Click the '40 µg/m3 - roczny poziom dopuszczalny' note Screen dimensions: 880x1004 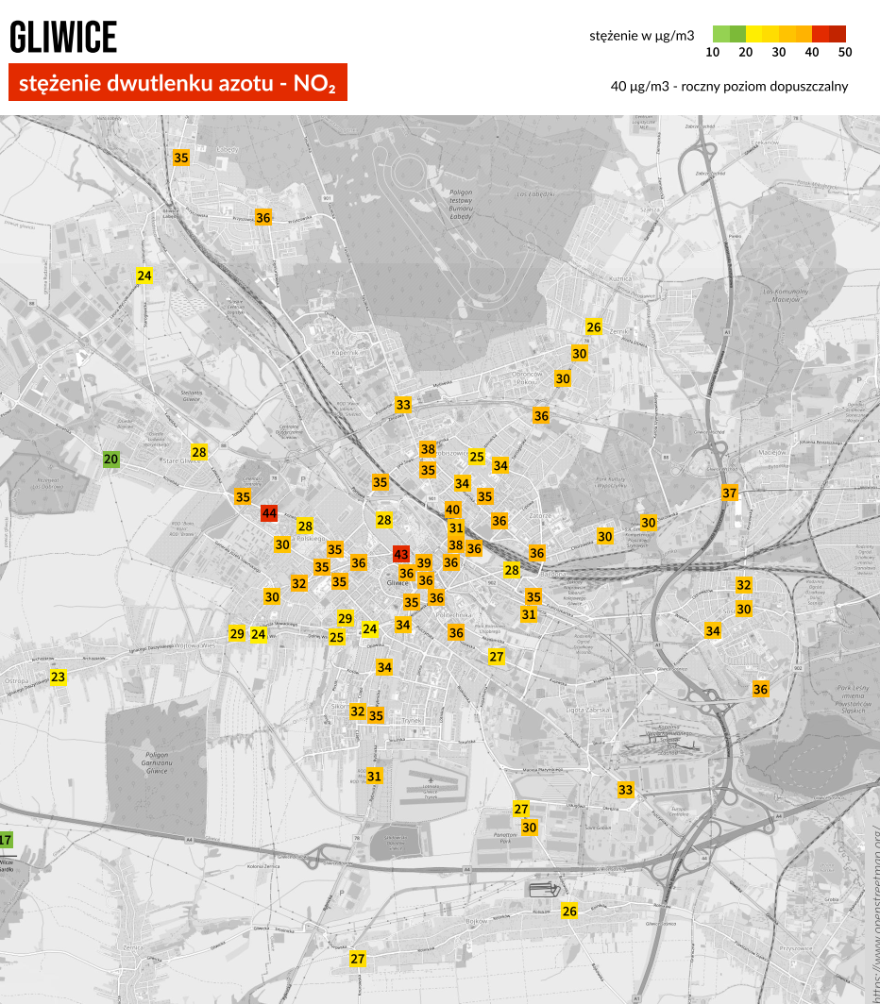[729, 86]
